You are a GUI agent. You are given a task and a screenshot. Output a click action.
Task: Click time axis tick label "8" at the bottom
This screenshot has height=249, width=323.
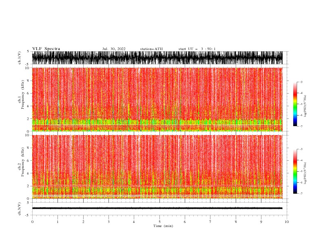(236, 222)
